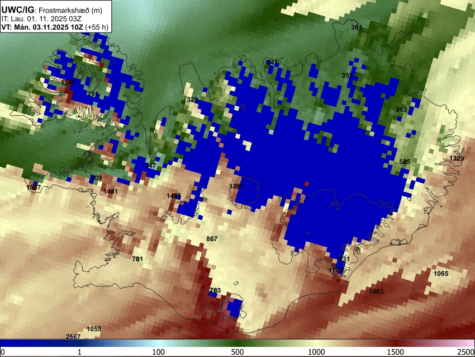Click the 'IT: Lau. 01. 11. 2025 03Z' line
The height and width of the screenshot is (357, 475).
(x=41, y=19)
